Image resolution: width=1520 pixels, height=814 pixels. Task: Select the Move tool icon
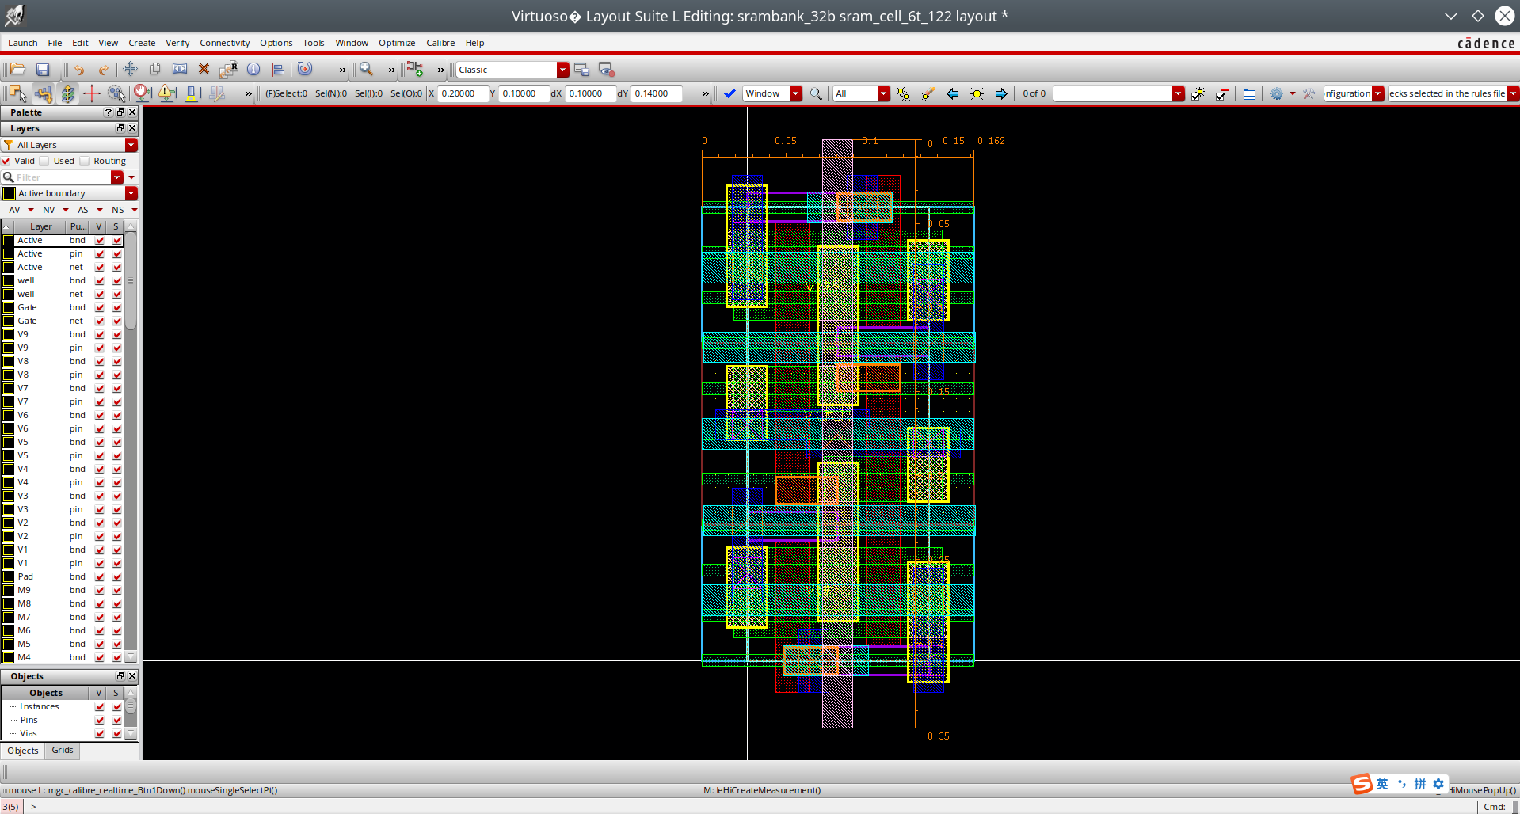click(x=131, y=70)
